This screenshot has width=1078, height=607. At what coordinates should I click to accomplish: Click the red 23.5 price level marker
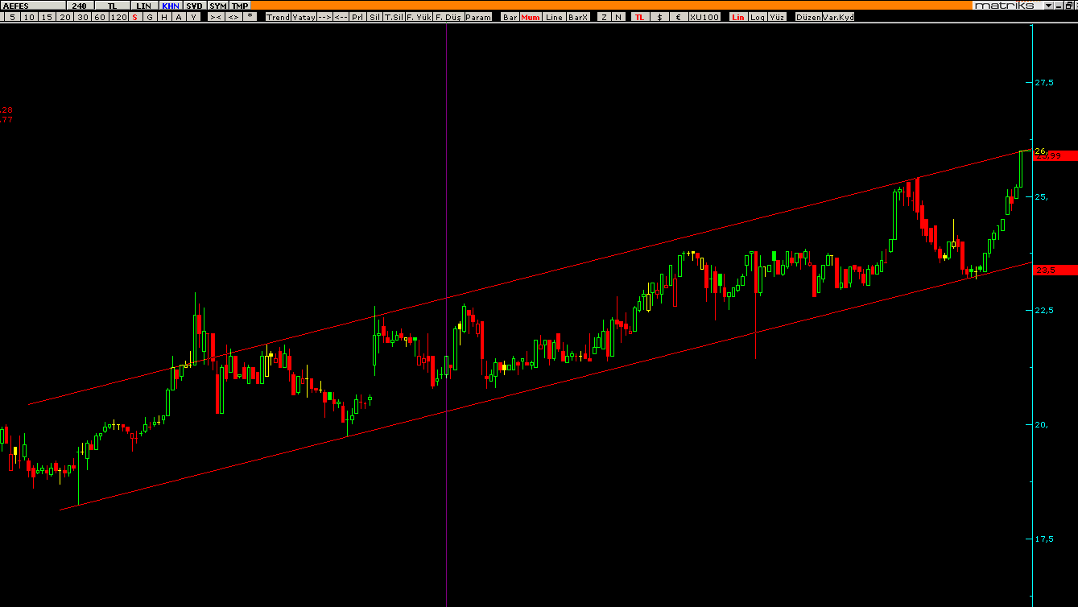1055,270
